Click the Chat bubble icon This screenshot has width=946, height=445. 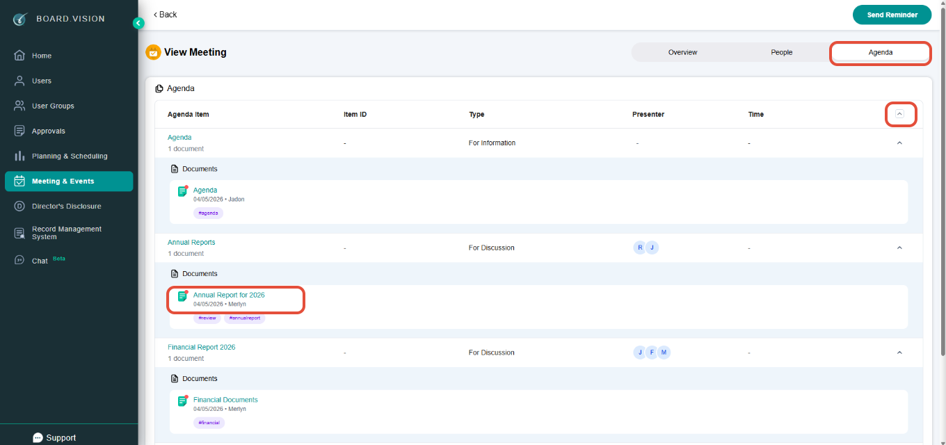(x=19, y=260)
